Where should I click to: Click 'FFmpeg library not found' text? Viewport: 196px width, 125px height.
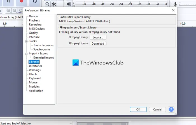(x=104, y=32)
